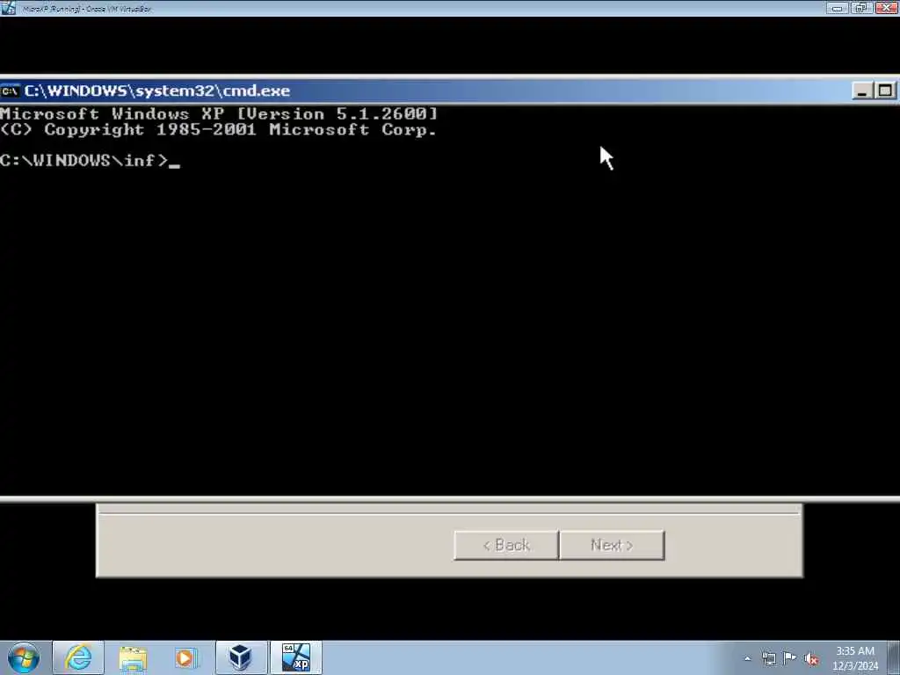Click the Next button in wizard
The width and height of the screenshot is (900, 675).
tap(612, 545)
